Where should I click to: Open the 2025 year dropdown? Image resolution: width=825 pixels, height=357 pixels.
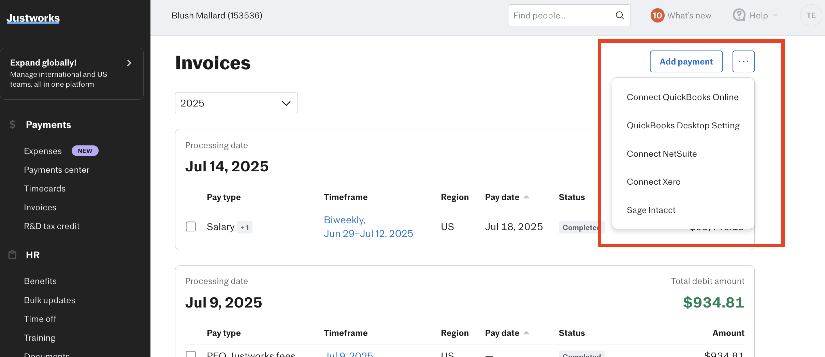tap(236, 103)
